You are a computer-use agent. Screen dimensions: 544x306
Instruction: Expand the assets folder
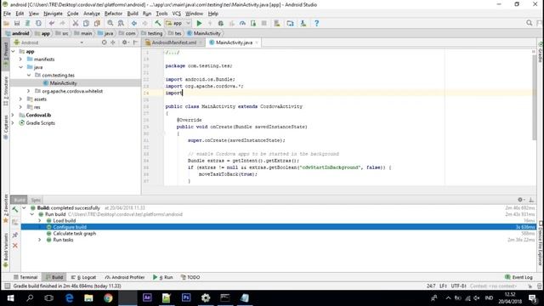[x=20, y=99]
